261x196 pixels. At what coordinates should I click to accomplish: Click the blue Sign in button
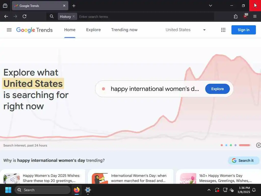pos(243,30)
